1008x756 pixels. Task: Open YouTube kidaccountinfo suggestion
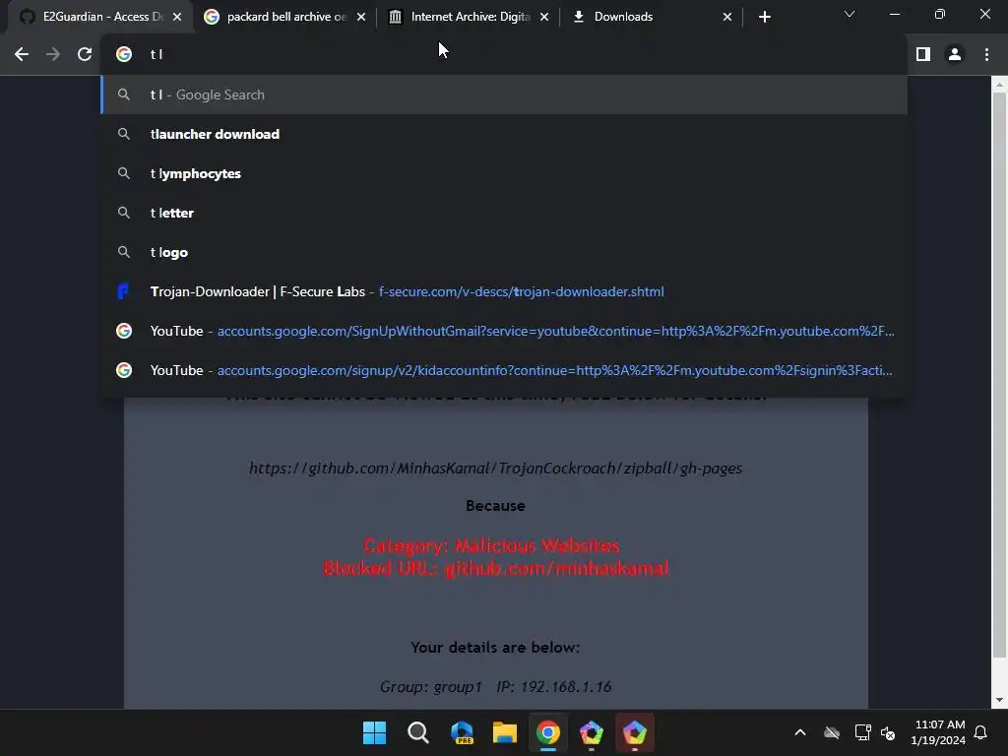[x=504, y=370]
